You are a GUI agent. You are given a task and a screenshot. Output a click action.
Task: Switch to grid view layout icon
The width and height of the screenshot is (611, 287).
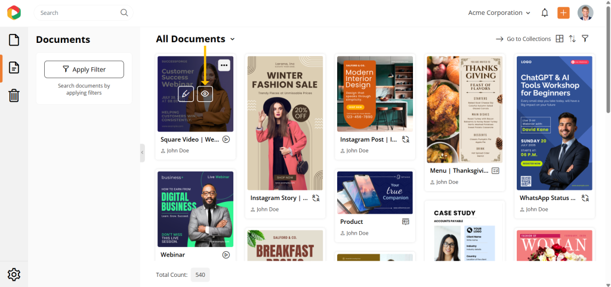pyautogui.click(x=559, y=39)
